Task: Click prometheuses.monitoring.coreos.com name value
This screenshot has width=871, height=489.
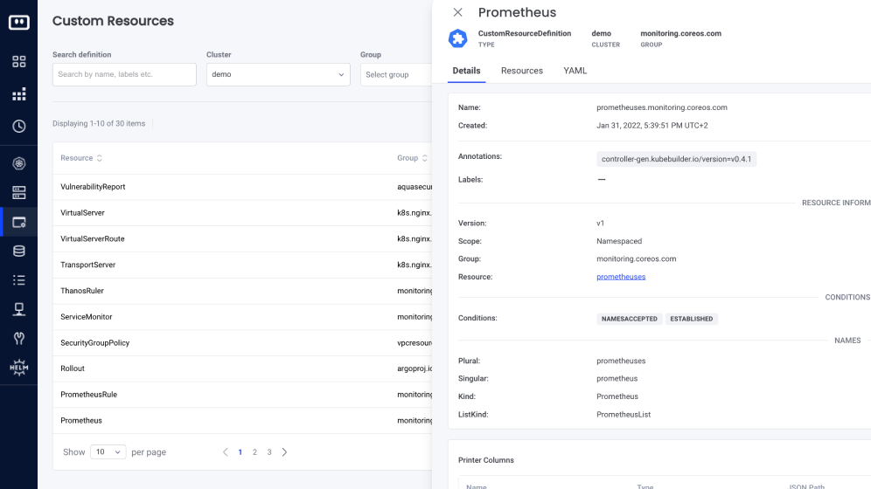Action: point(662,107)
